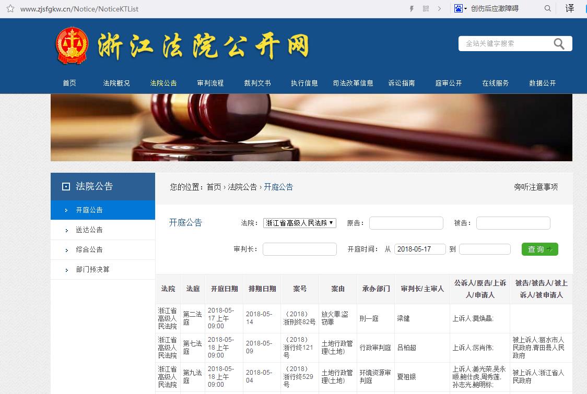This screenshot has height=394, width=587.
Task: Click case number 浙刑终82号
Action: pos(299,318)
